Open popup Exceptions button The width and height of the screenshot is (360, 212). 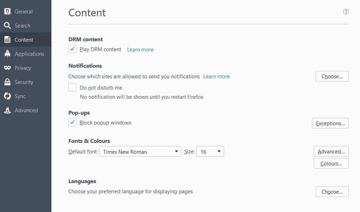click(x=330, y=123)
